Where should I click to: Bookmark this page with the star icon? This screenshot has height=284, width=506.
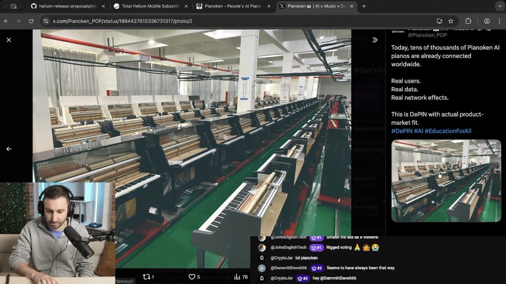451,21
